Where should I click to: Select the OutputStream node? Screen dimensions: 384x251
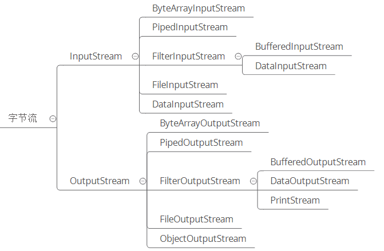(x=100, y=181)
